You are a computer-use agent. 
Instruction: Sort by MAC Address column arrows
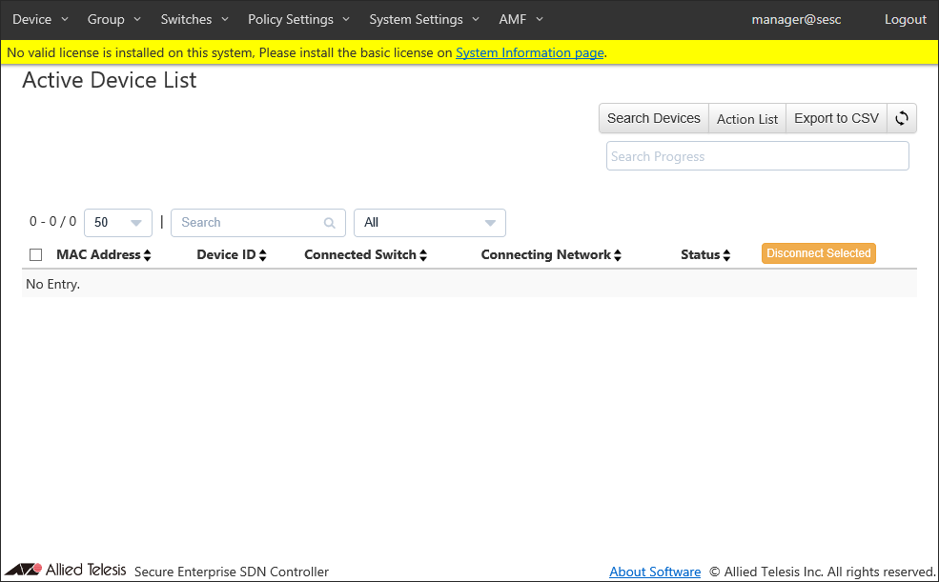(148, 255)
